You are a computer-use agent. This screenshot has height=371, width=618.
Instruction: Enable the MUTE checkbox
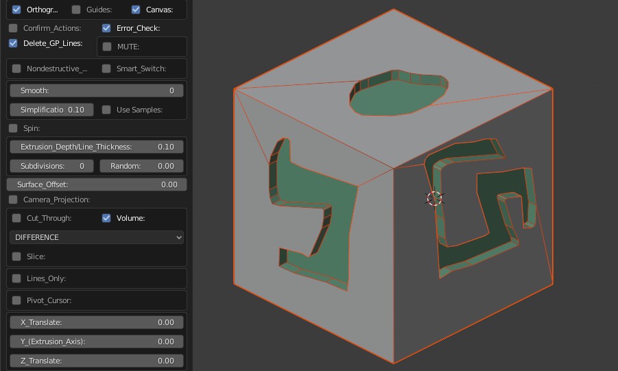[107, 47]
